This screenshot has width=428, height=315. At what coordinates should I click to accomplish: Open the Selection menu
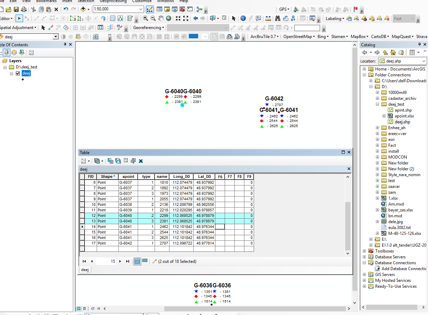click(86, 1)
